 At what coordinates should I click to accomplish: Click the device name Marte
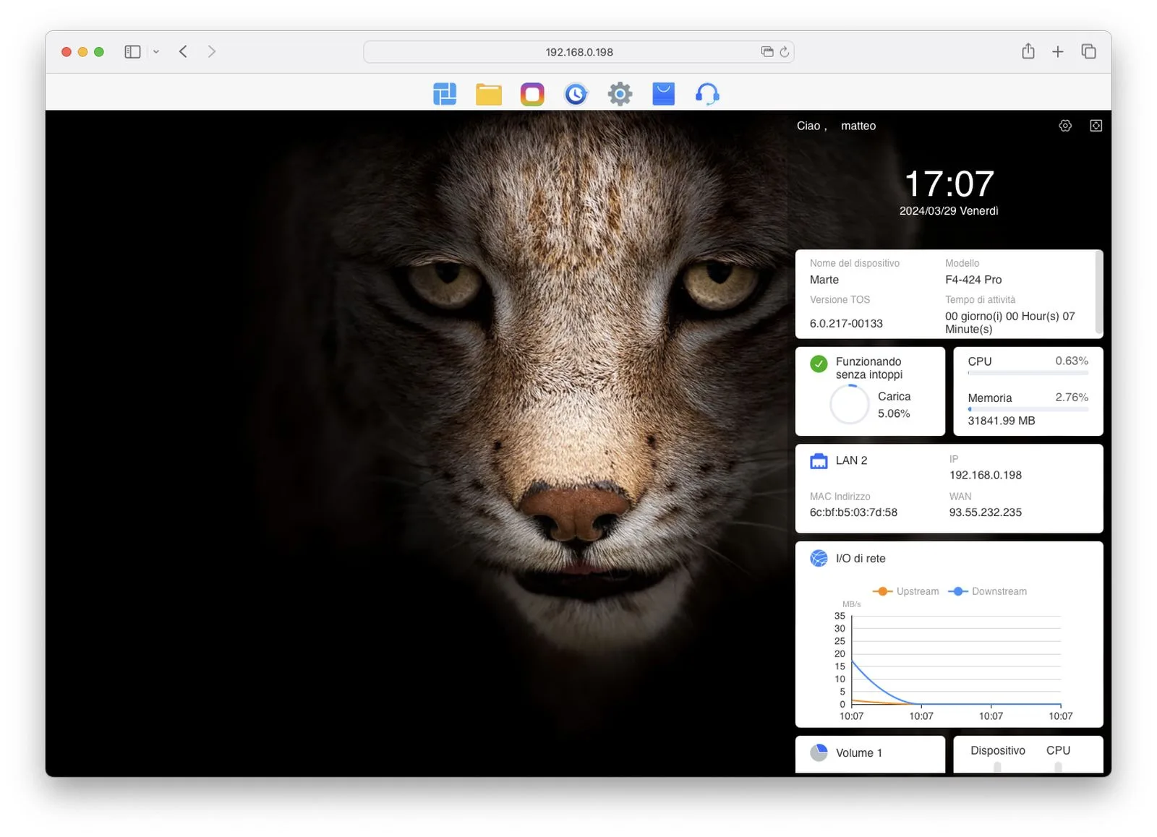click(x=824, y=280)
